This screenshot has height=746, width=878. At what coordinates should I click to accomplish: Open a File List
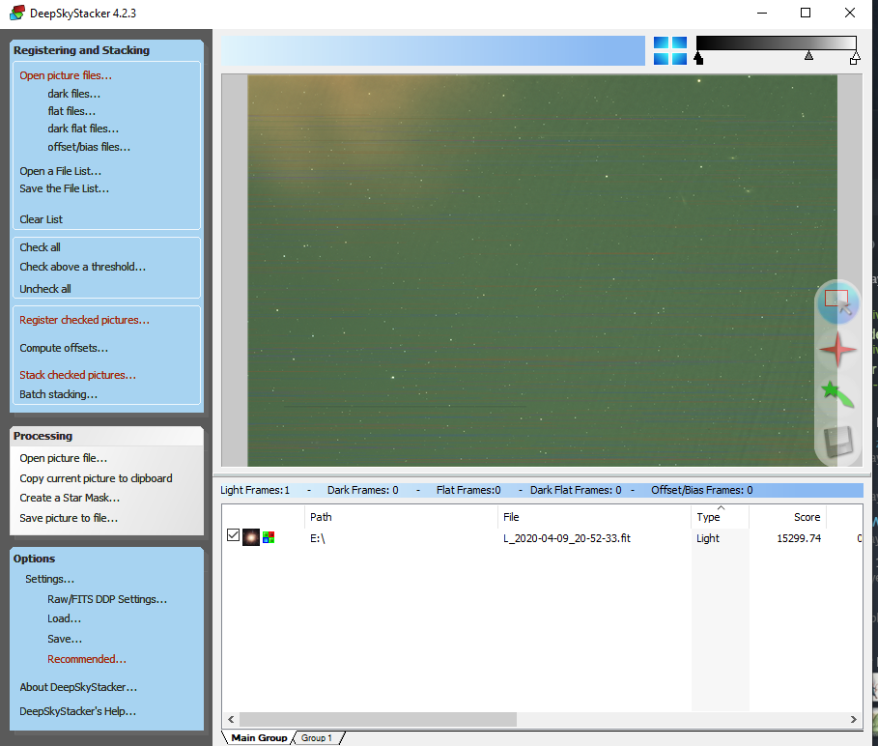[x=61, y=171]
